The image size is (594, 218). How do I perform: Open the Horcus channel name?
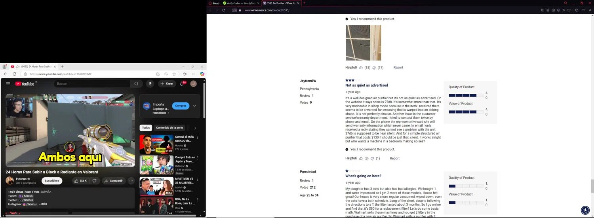pyautogui.click(x=21, y=179)
